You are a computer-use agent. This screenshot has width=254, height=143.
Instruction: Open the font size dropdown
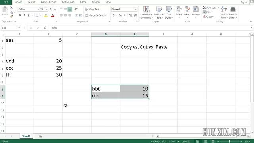47,9
